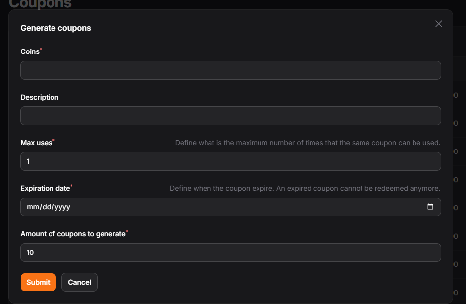
Task: Click the Max uses help text
Action: (308, 143)
